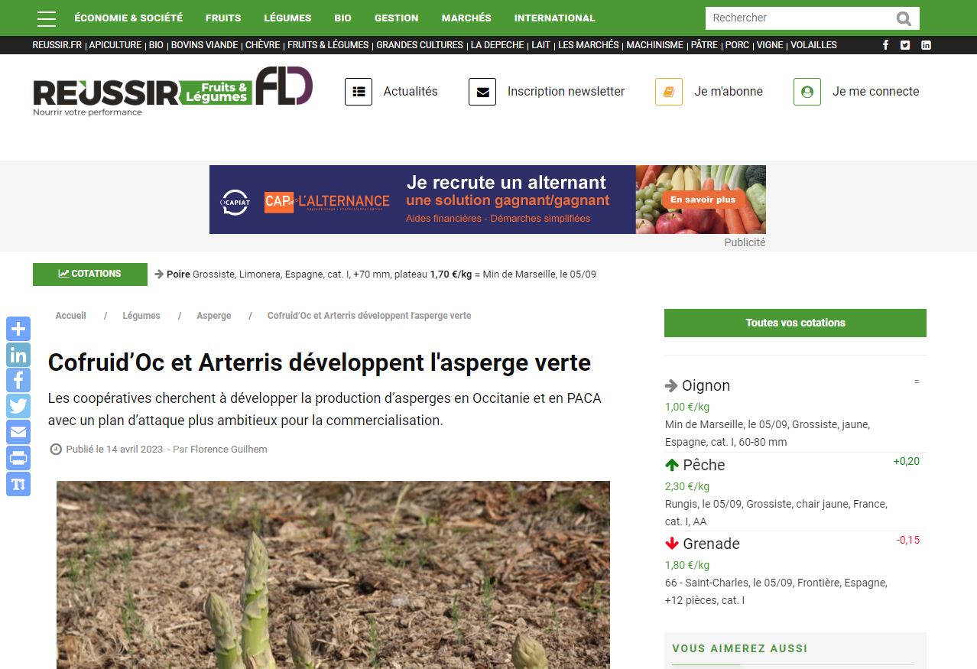Open the Bovins Viande site link
977x669 pixels.
point(204,45)
